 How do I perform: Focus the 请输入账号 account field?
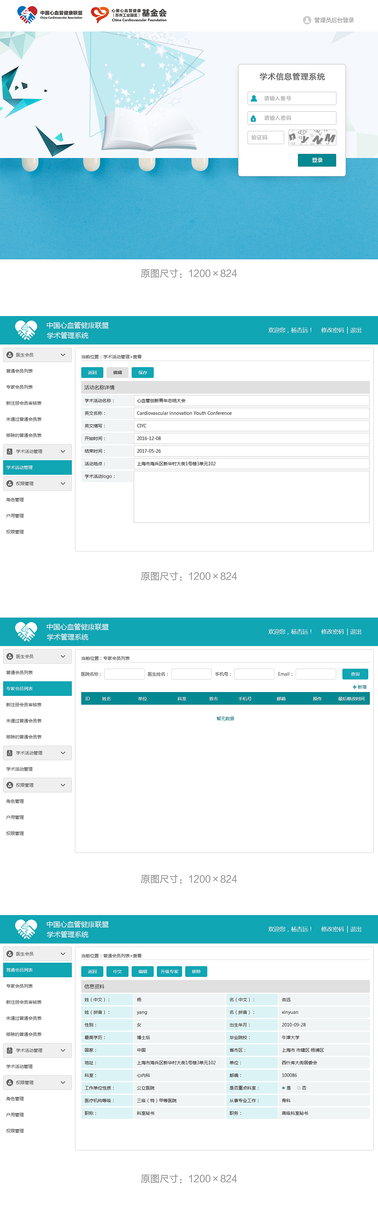point(292,98)
